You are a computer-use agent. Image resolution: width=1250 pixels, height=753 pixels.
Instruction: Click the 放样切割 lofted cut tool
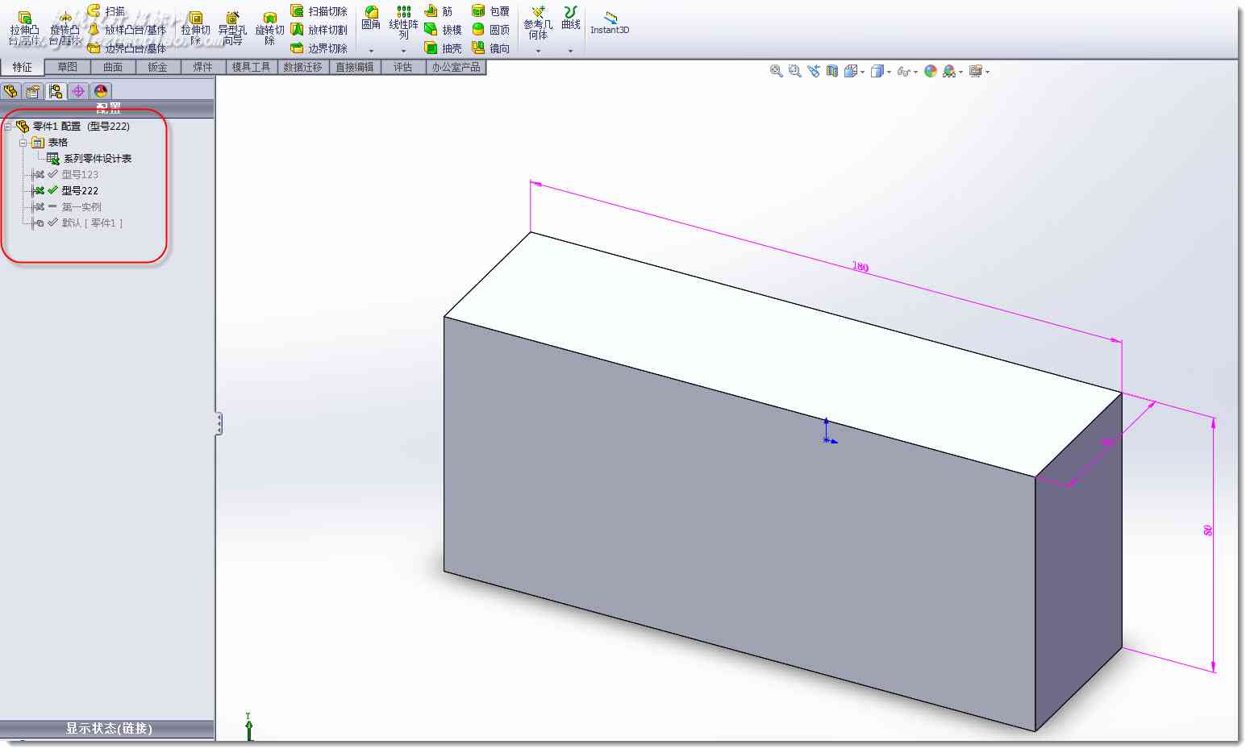pos(319,30)
